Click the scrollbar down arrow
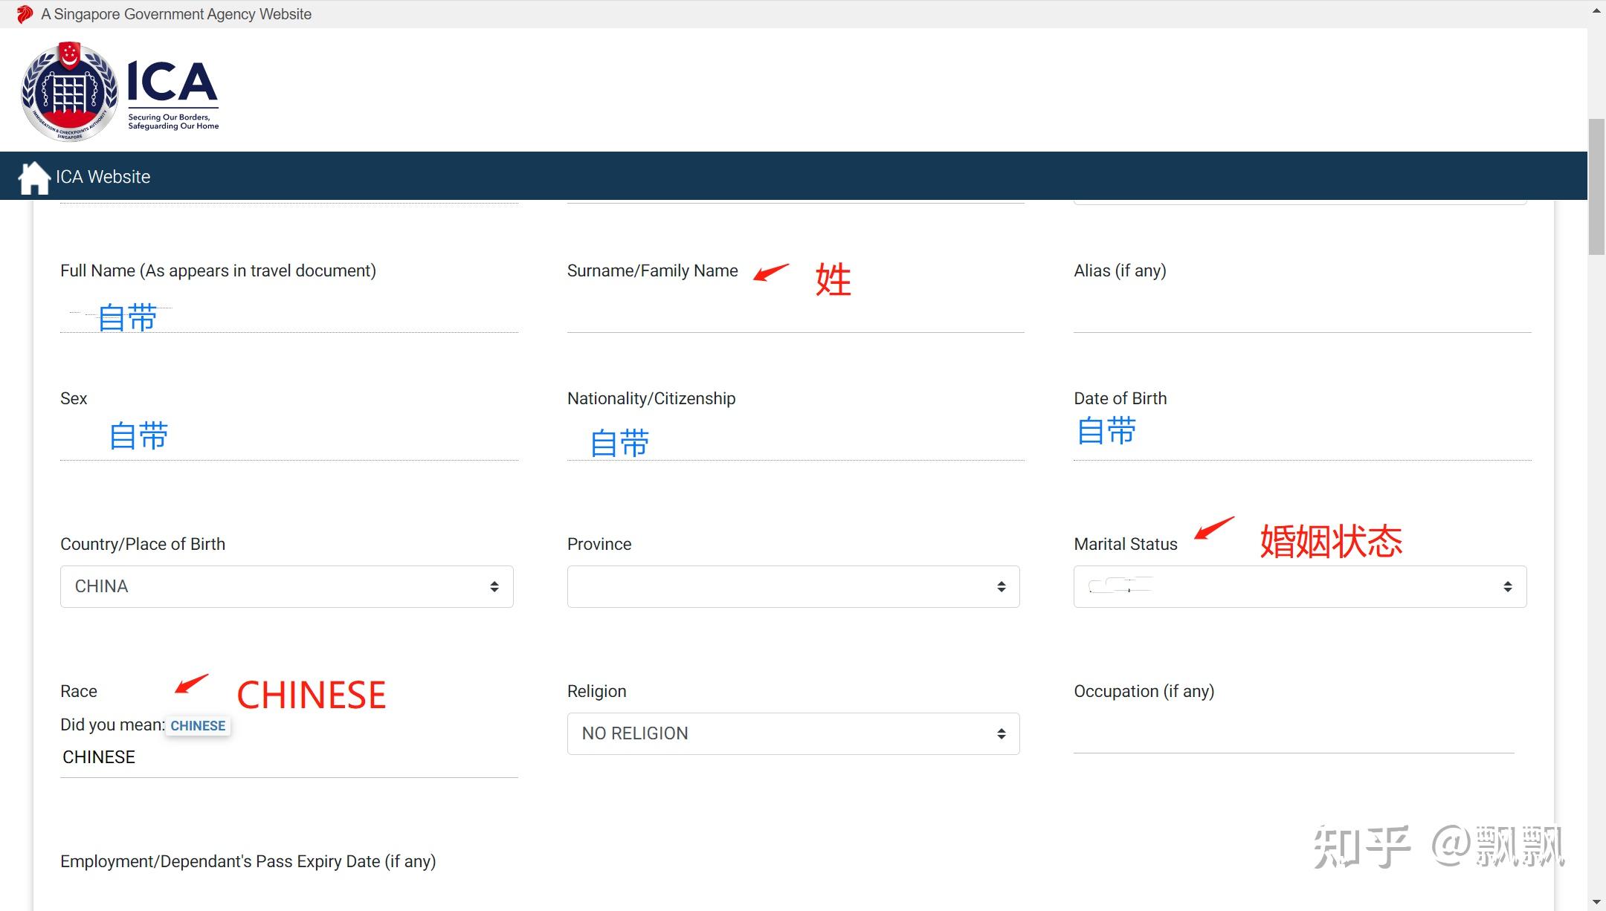The image size is (1606, 911). [x=1596, y=901]
